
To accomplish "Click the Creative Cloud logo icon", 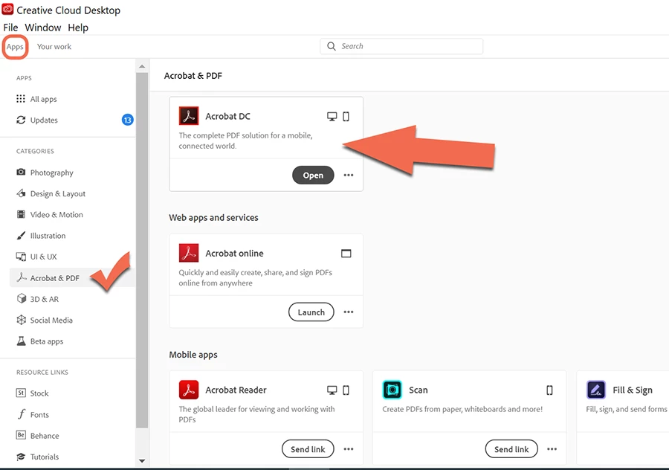I will click(x=7, y=10).
